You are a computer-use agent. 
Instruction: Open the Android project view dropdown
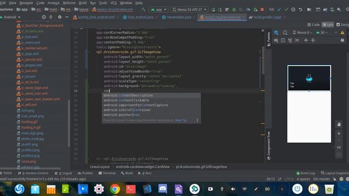(11, 17)
